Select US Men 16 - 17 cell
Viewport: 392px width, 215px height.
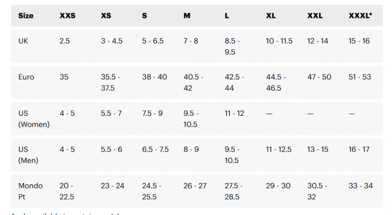click(x=359, y=149)
